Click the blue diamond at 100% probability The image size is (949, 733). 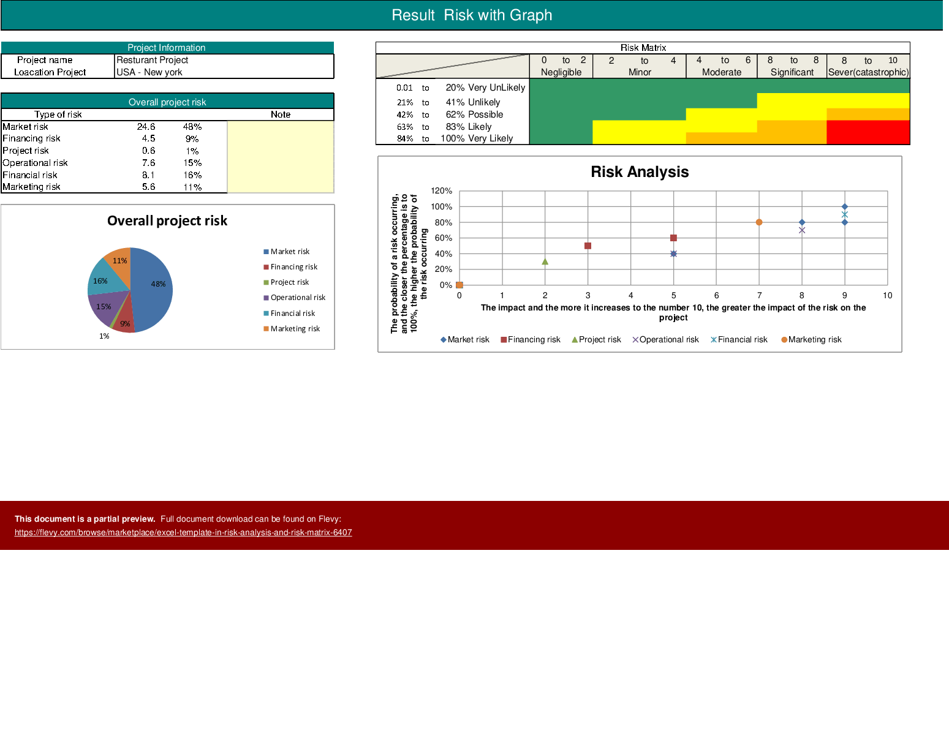click(845, 207)
